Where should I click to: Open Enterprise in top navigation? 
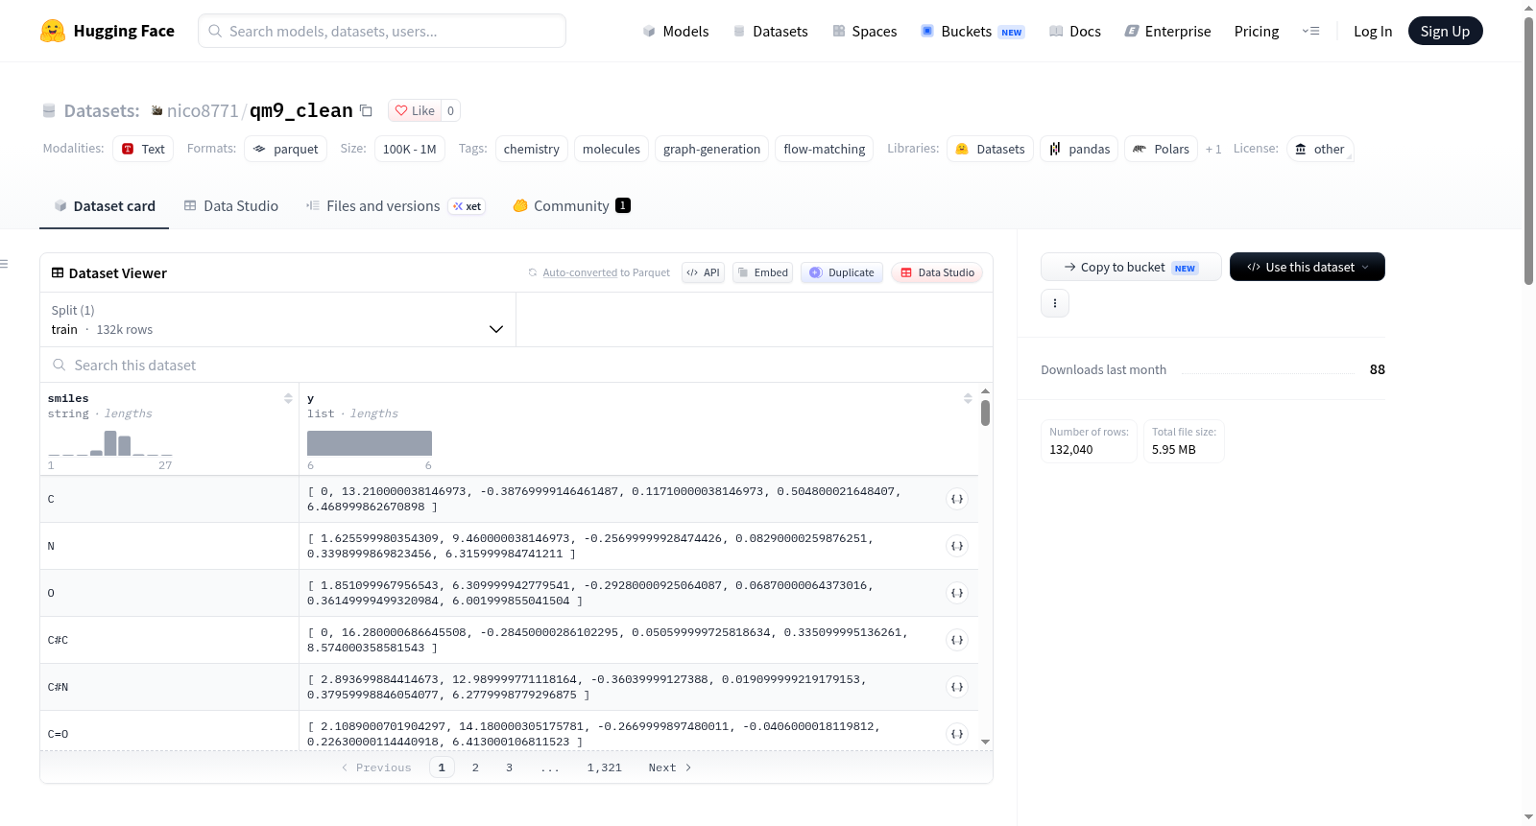click(1167, 31)
